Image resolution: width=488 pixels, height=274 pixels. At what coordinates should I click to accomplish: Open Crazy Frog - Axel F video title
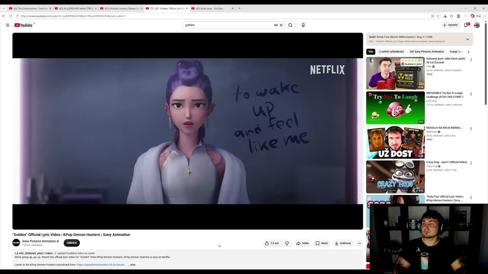click(x=446, y=162)
